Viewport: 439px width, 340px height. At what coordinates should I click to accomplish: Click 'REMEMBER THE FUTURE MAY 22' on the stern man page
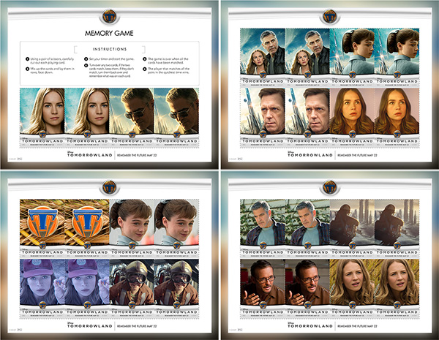coord(357,155)
